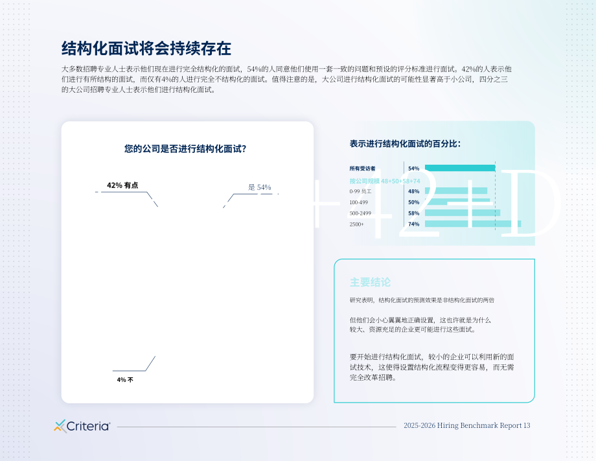
Task: Click the 54% value beside 所有受访者
Action: [x=413, y=169]
